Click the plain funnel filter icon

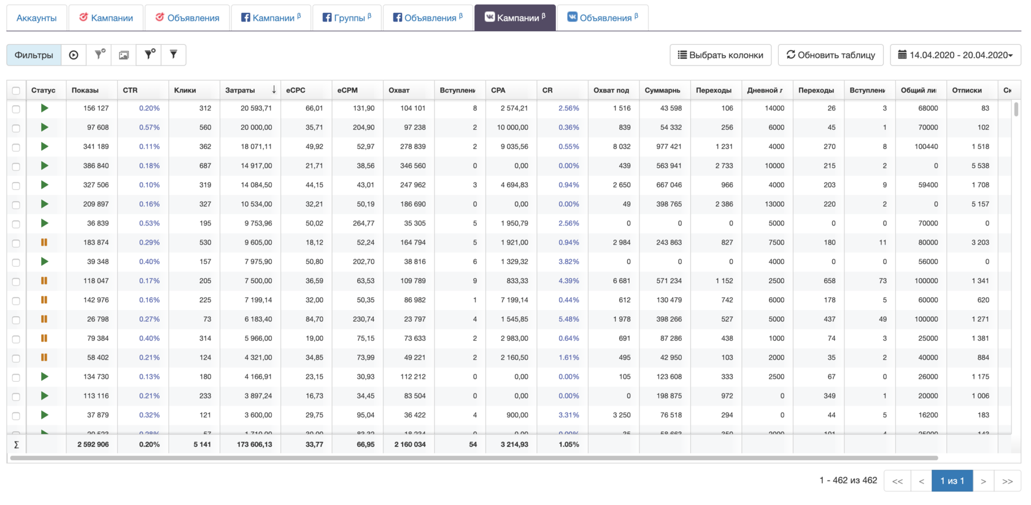point(174,55)
